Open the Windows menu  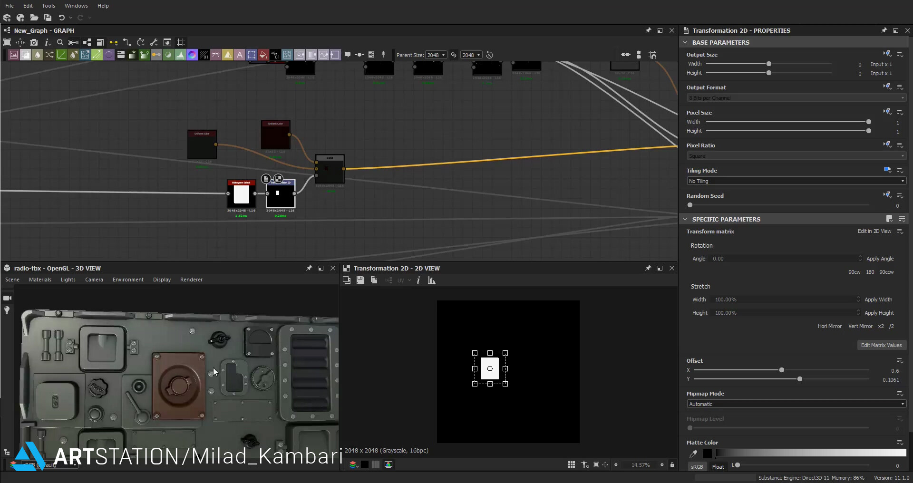click(76, 6)
